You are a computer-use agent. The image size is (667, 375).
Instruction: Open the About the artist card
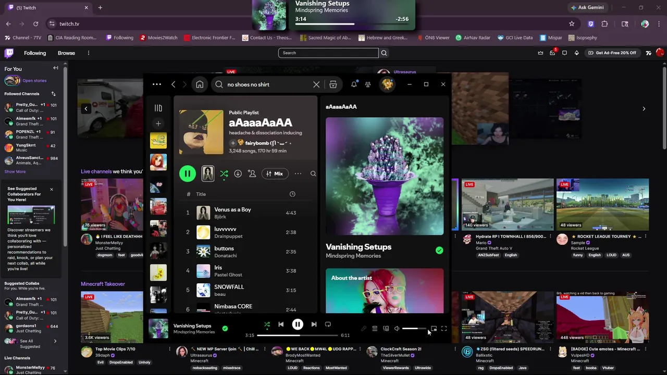tap(385, 291)
